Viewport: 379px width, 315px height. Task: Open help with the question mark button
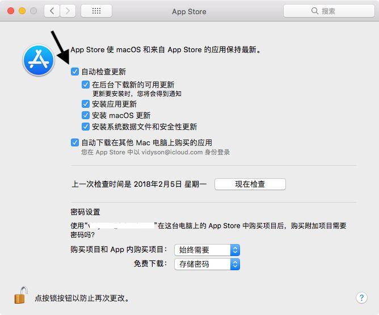[361, 298]
